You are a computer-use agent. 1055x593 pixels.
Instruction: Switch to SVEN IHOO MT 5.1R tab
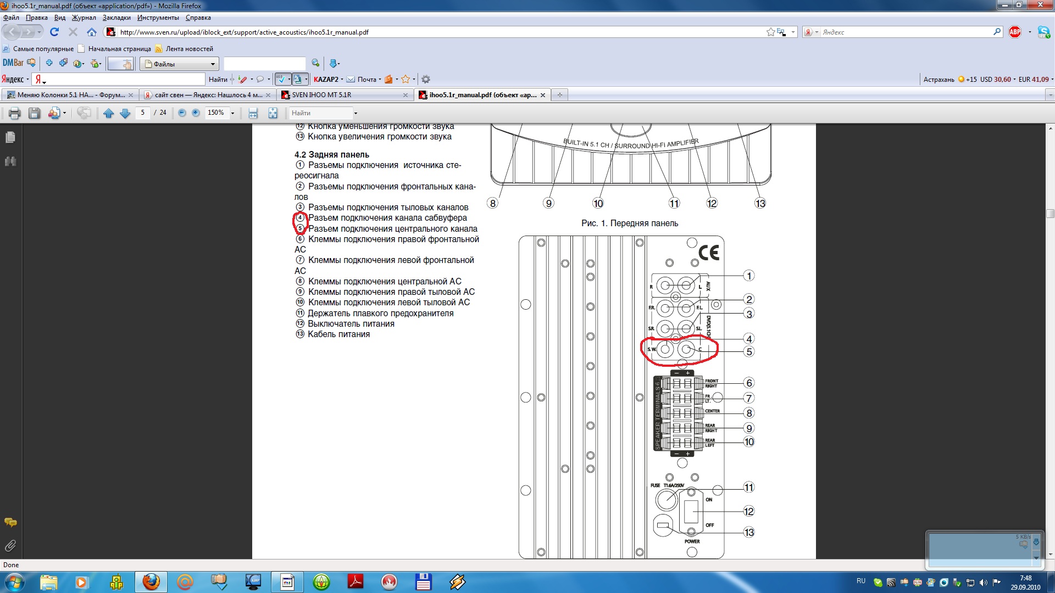(345, 95)
